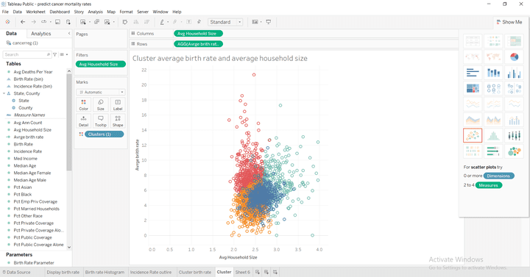
Task: Collapse the State, County hierarchy
Action: pyautogui.click(x=4, y=93)
